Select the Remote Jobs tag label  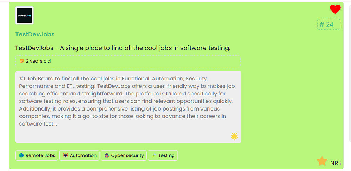tap(40, 155)
